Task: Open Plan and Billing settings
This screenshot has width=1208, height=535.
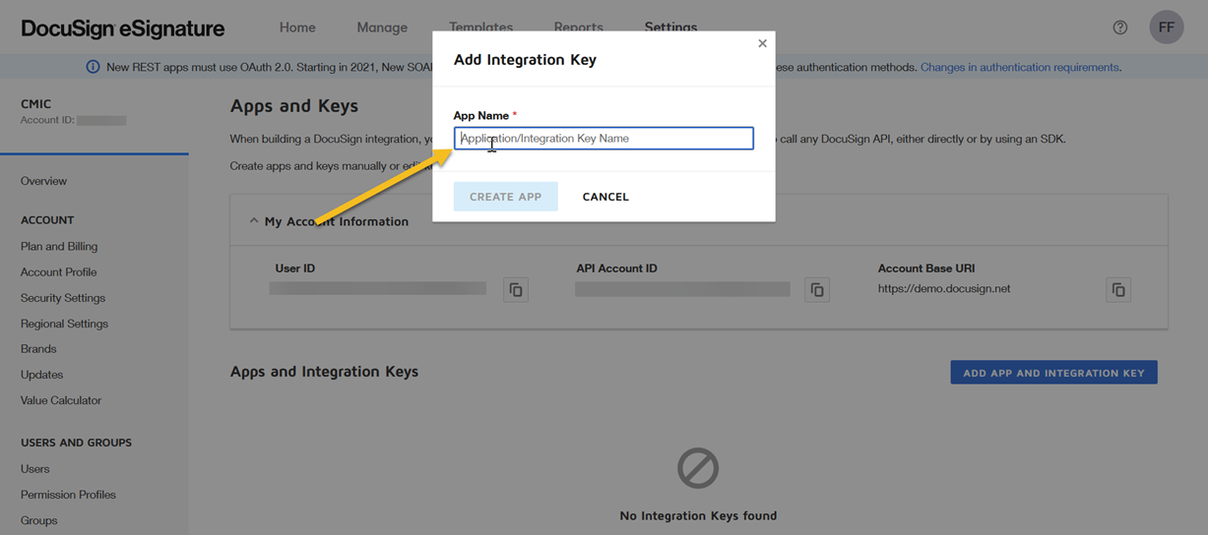Action: pos(59,247)
